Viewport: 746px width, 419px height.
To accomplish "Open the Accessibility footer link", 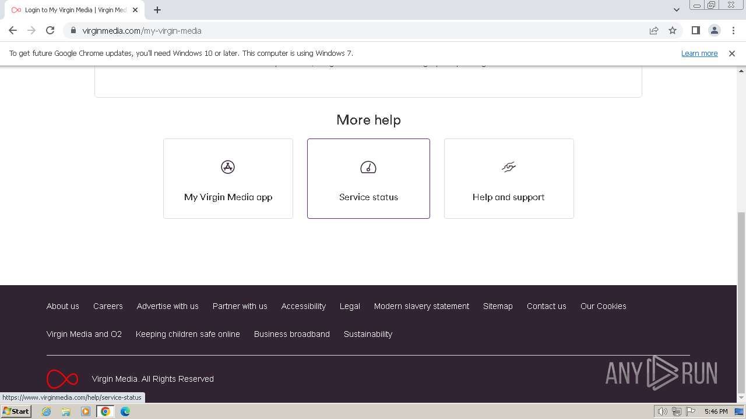I will tap(304, 306).
